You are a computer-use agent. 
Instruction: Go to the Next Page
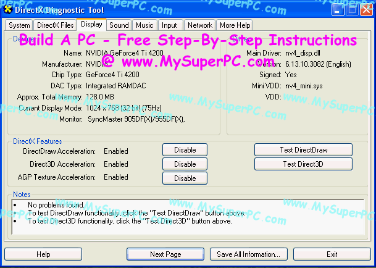click(x=165, y=254)
